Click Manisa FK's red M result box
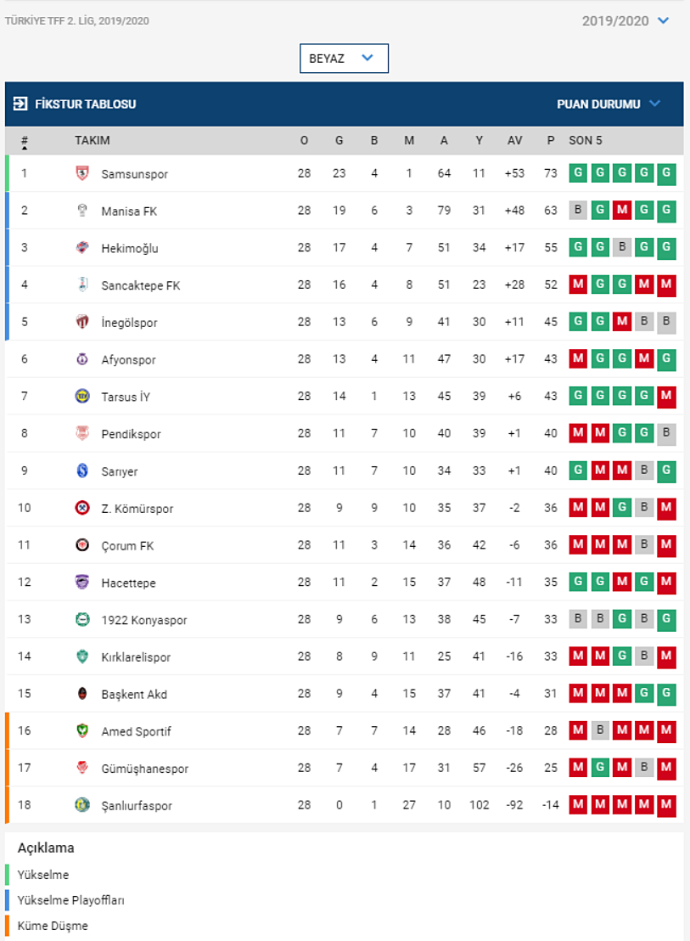Viewport: 690px width, 941px height. (622, 211)
